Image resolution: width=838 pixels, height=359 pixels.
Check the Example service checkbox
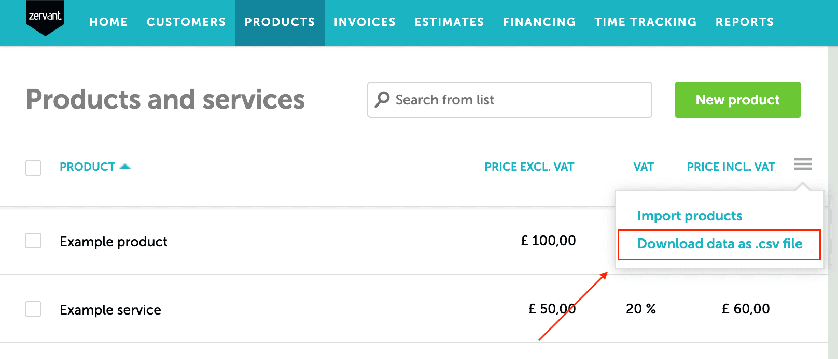[33, 309]
